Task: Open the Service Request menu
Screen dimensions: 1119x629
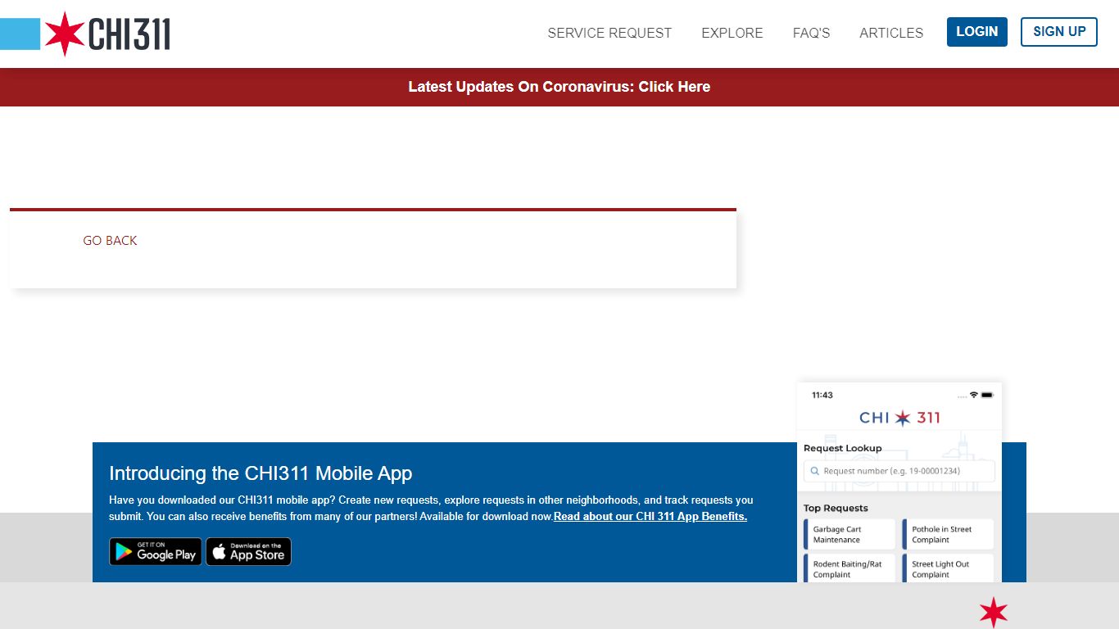Action: 609,33
